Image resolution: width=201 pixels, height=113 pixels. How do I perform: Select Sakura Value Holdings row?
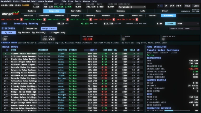point(73,89)
